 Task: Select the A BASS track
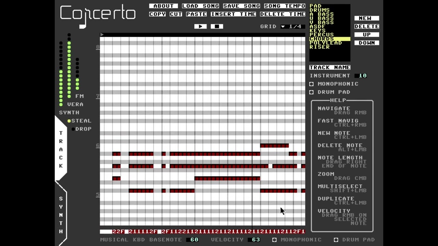330,14
